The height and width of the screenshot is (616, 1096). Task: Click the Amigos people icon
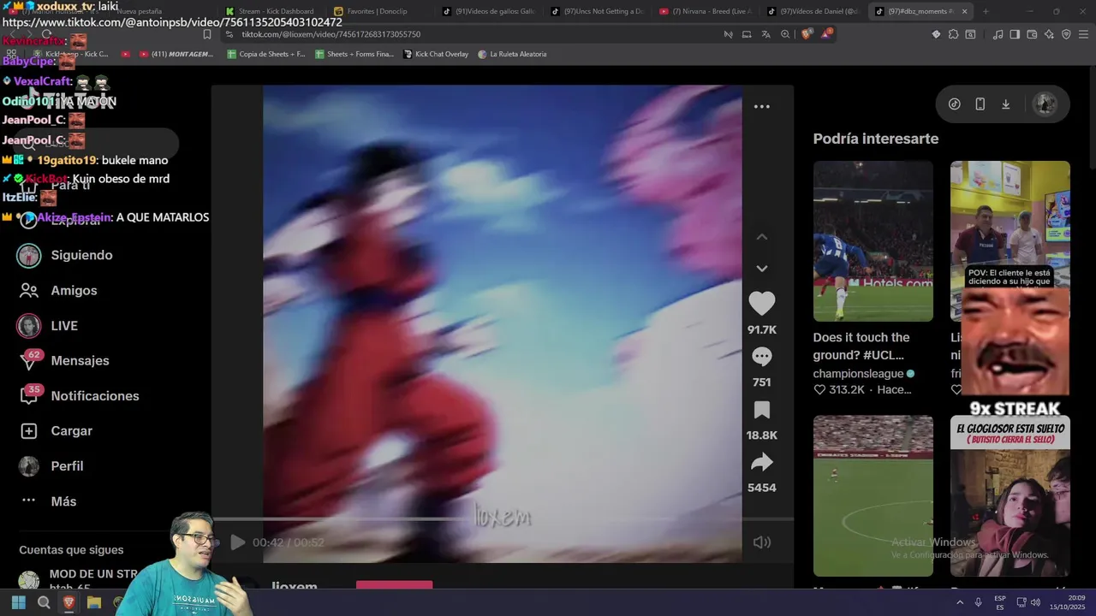[29, 291]
